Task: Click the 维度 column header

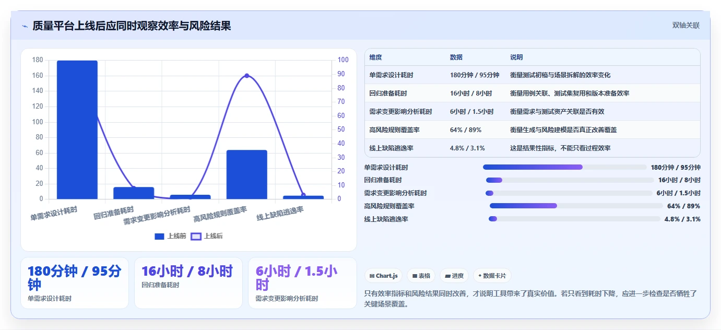Action: (x=376, y=57)
